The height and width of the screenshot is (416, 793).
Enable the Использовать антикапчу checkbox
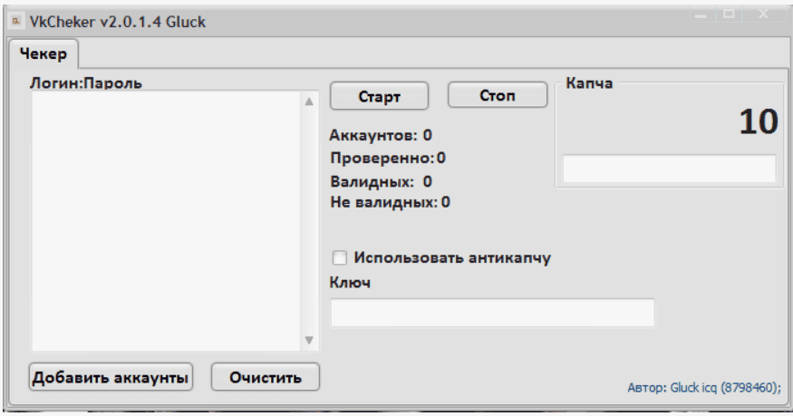339,257
